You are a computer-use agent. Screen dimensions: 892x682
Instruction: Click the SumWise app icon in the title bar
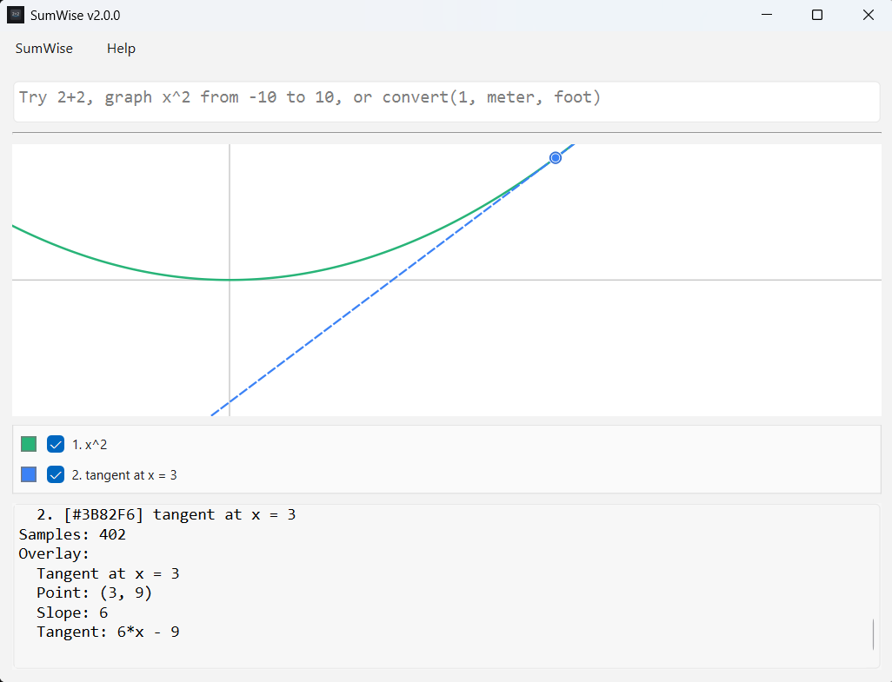pyautogui.click(x=16, y=15)
